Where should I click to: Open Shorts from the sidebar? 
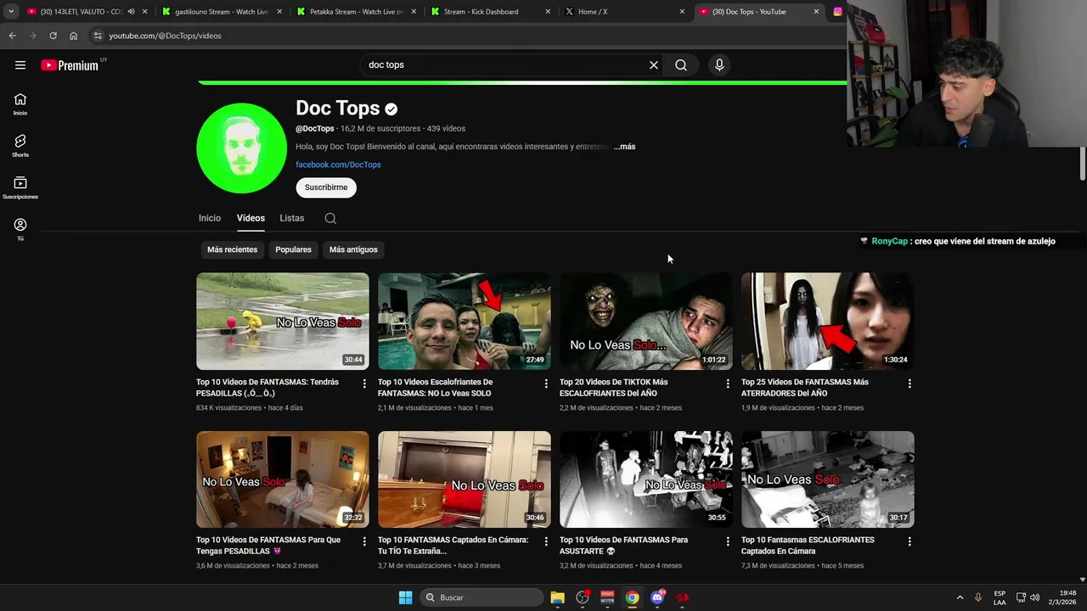pos(20,146)
